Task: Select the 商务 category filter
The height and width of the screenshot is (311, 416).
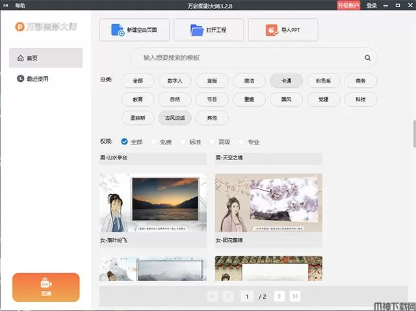Action: pyautogui.click(x=361, y=81)
